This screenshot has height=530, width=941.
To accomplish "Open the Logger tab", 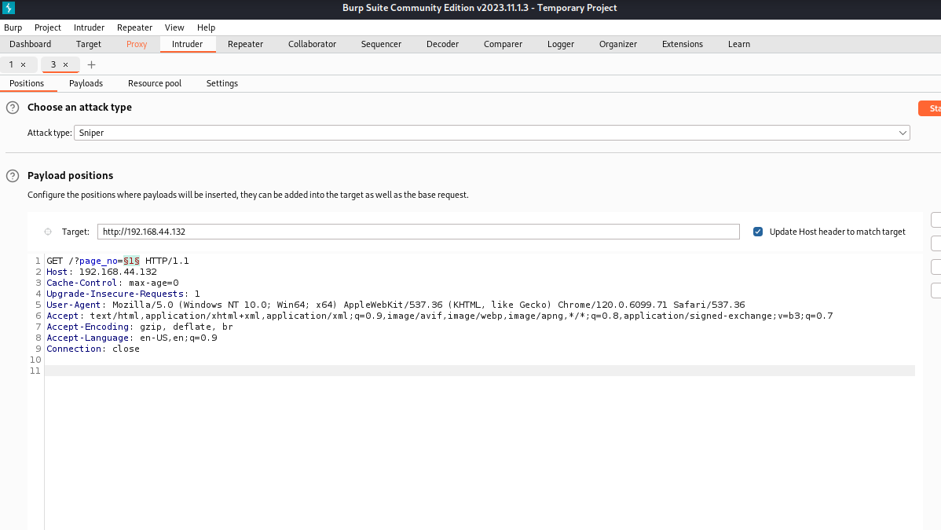I will (x=561, y=45).
